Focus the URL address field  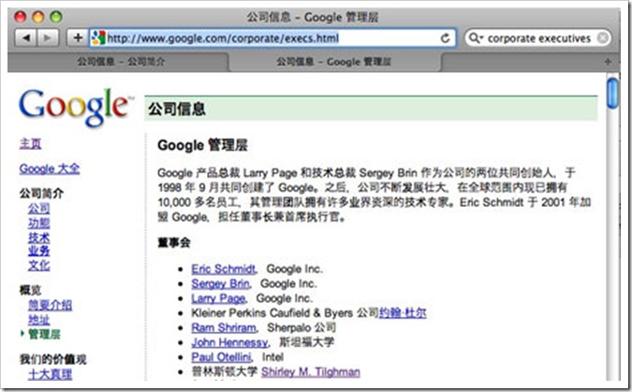coord(272,38)
